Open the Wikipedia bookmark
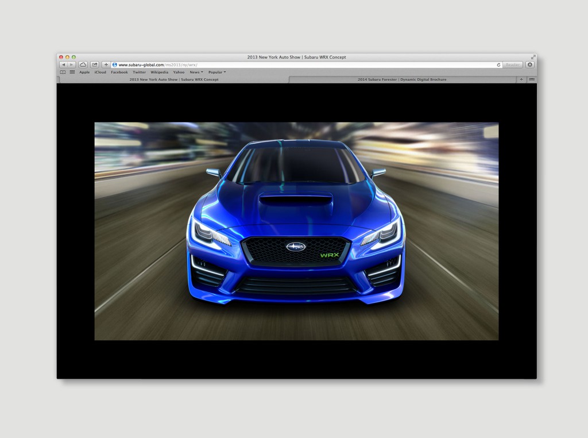The height and width of the screenshot is (438, 588). click(x=160, y=72)
